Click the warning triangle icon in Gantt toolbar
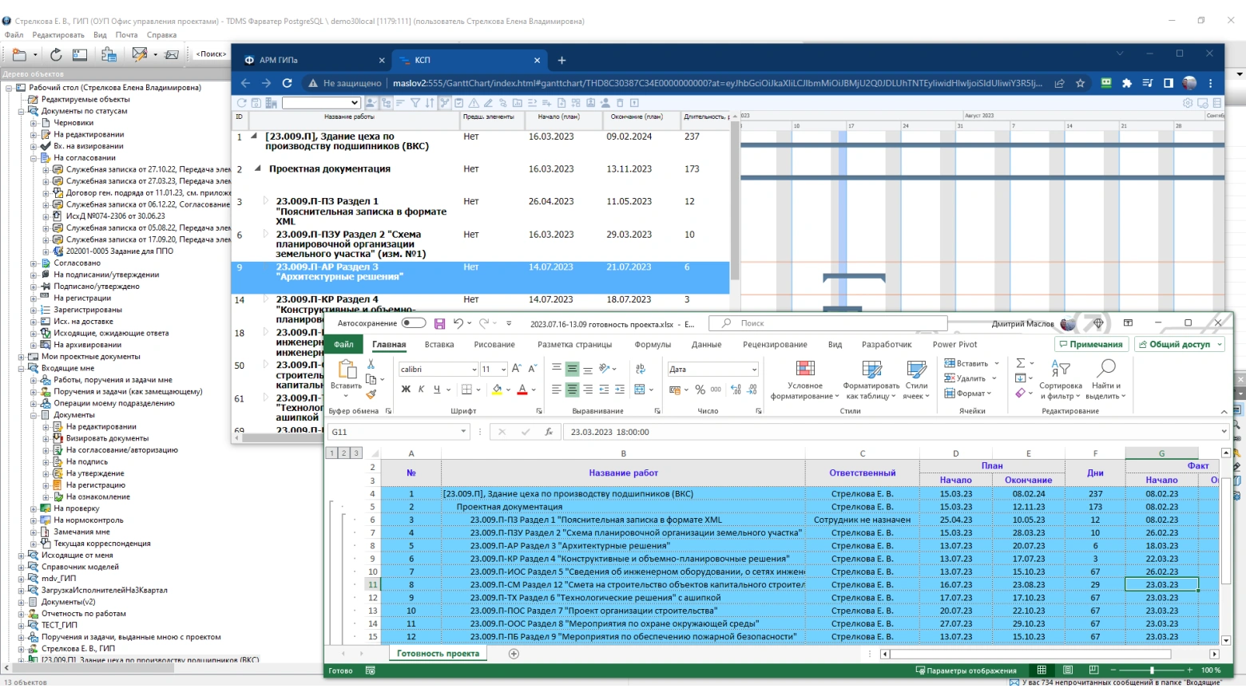Screen dimensions: 1246x700 (x=474, y=103)
